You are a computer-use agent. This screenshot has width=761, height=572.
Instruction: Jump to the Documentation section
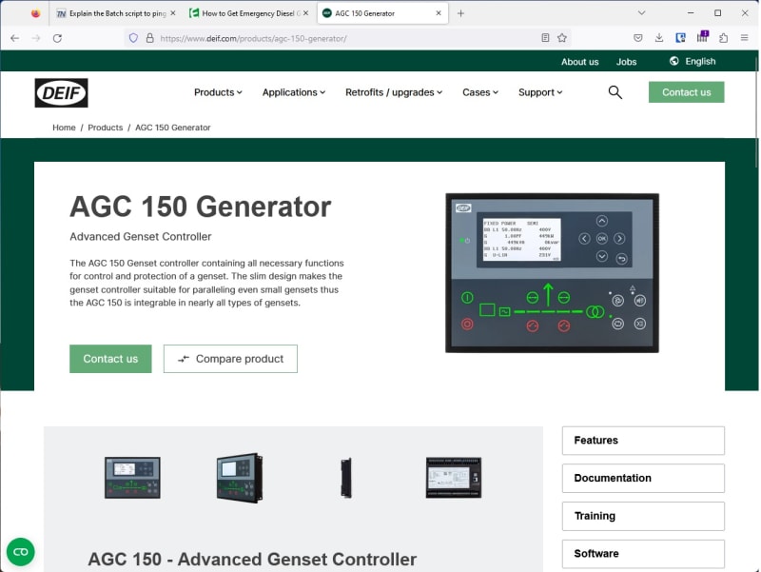[x=643, y=479]
